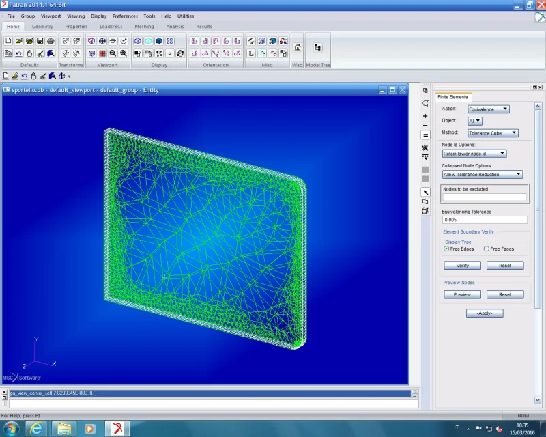Click the Print icon in Defaults group
Image resolution: width=546 pixels, height=437 pixels.
[51, 41]
